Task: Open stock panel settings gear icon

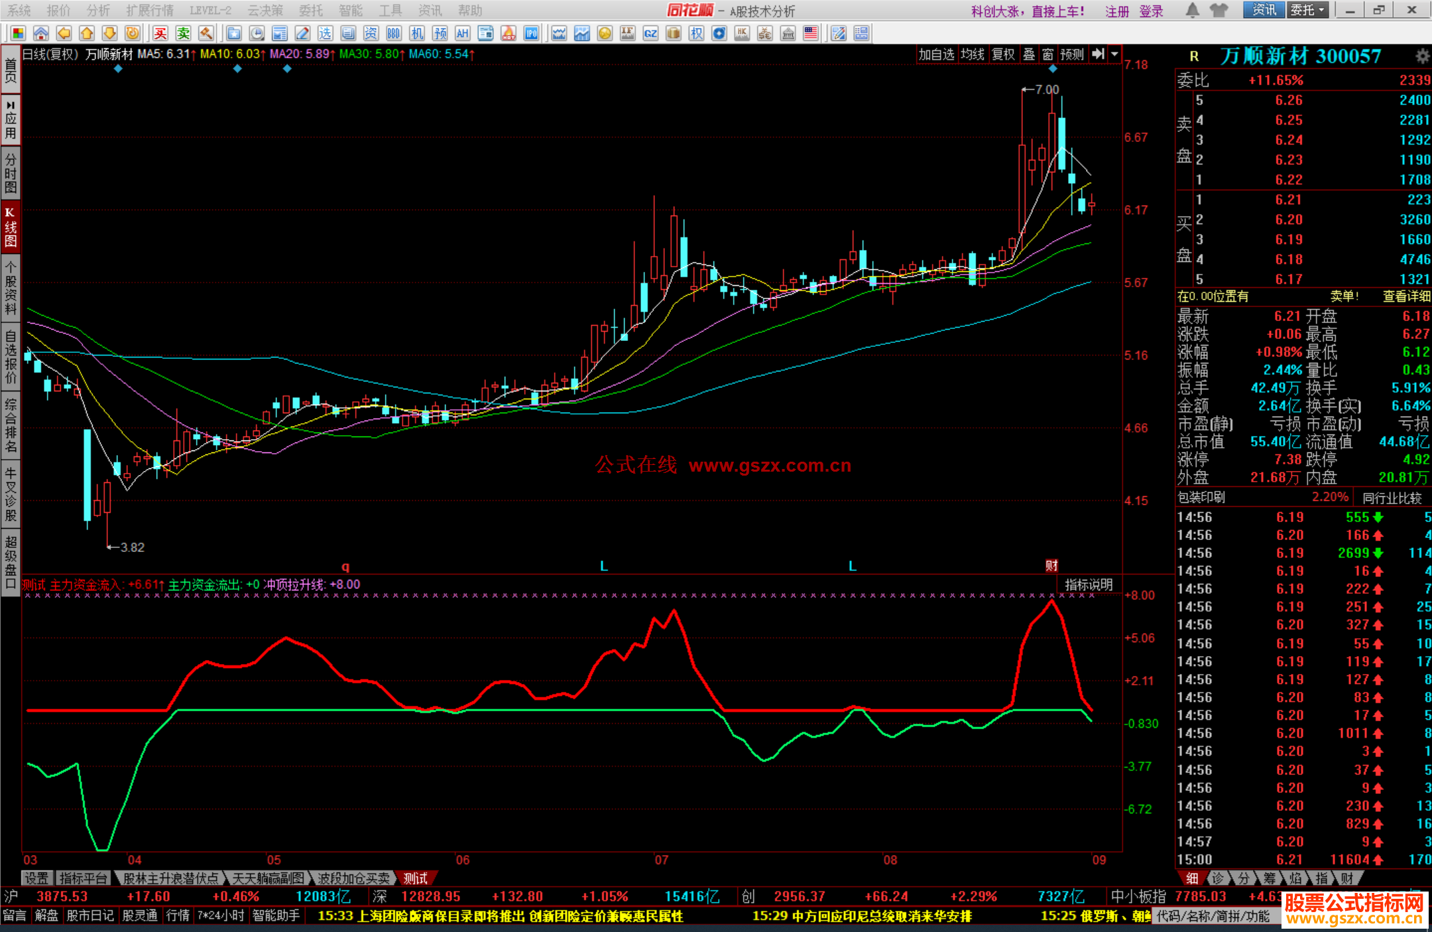Action: click(x=1422, y=56)
